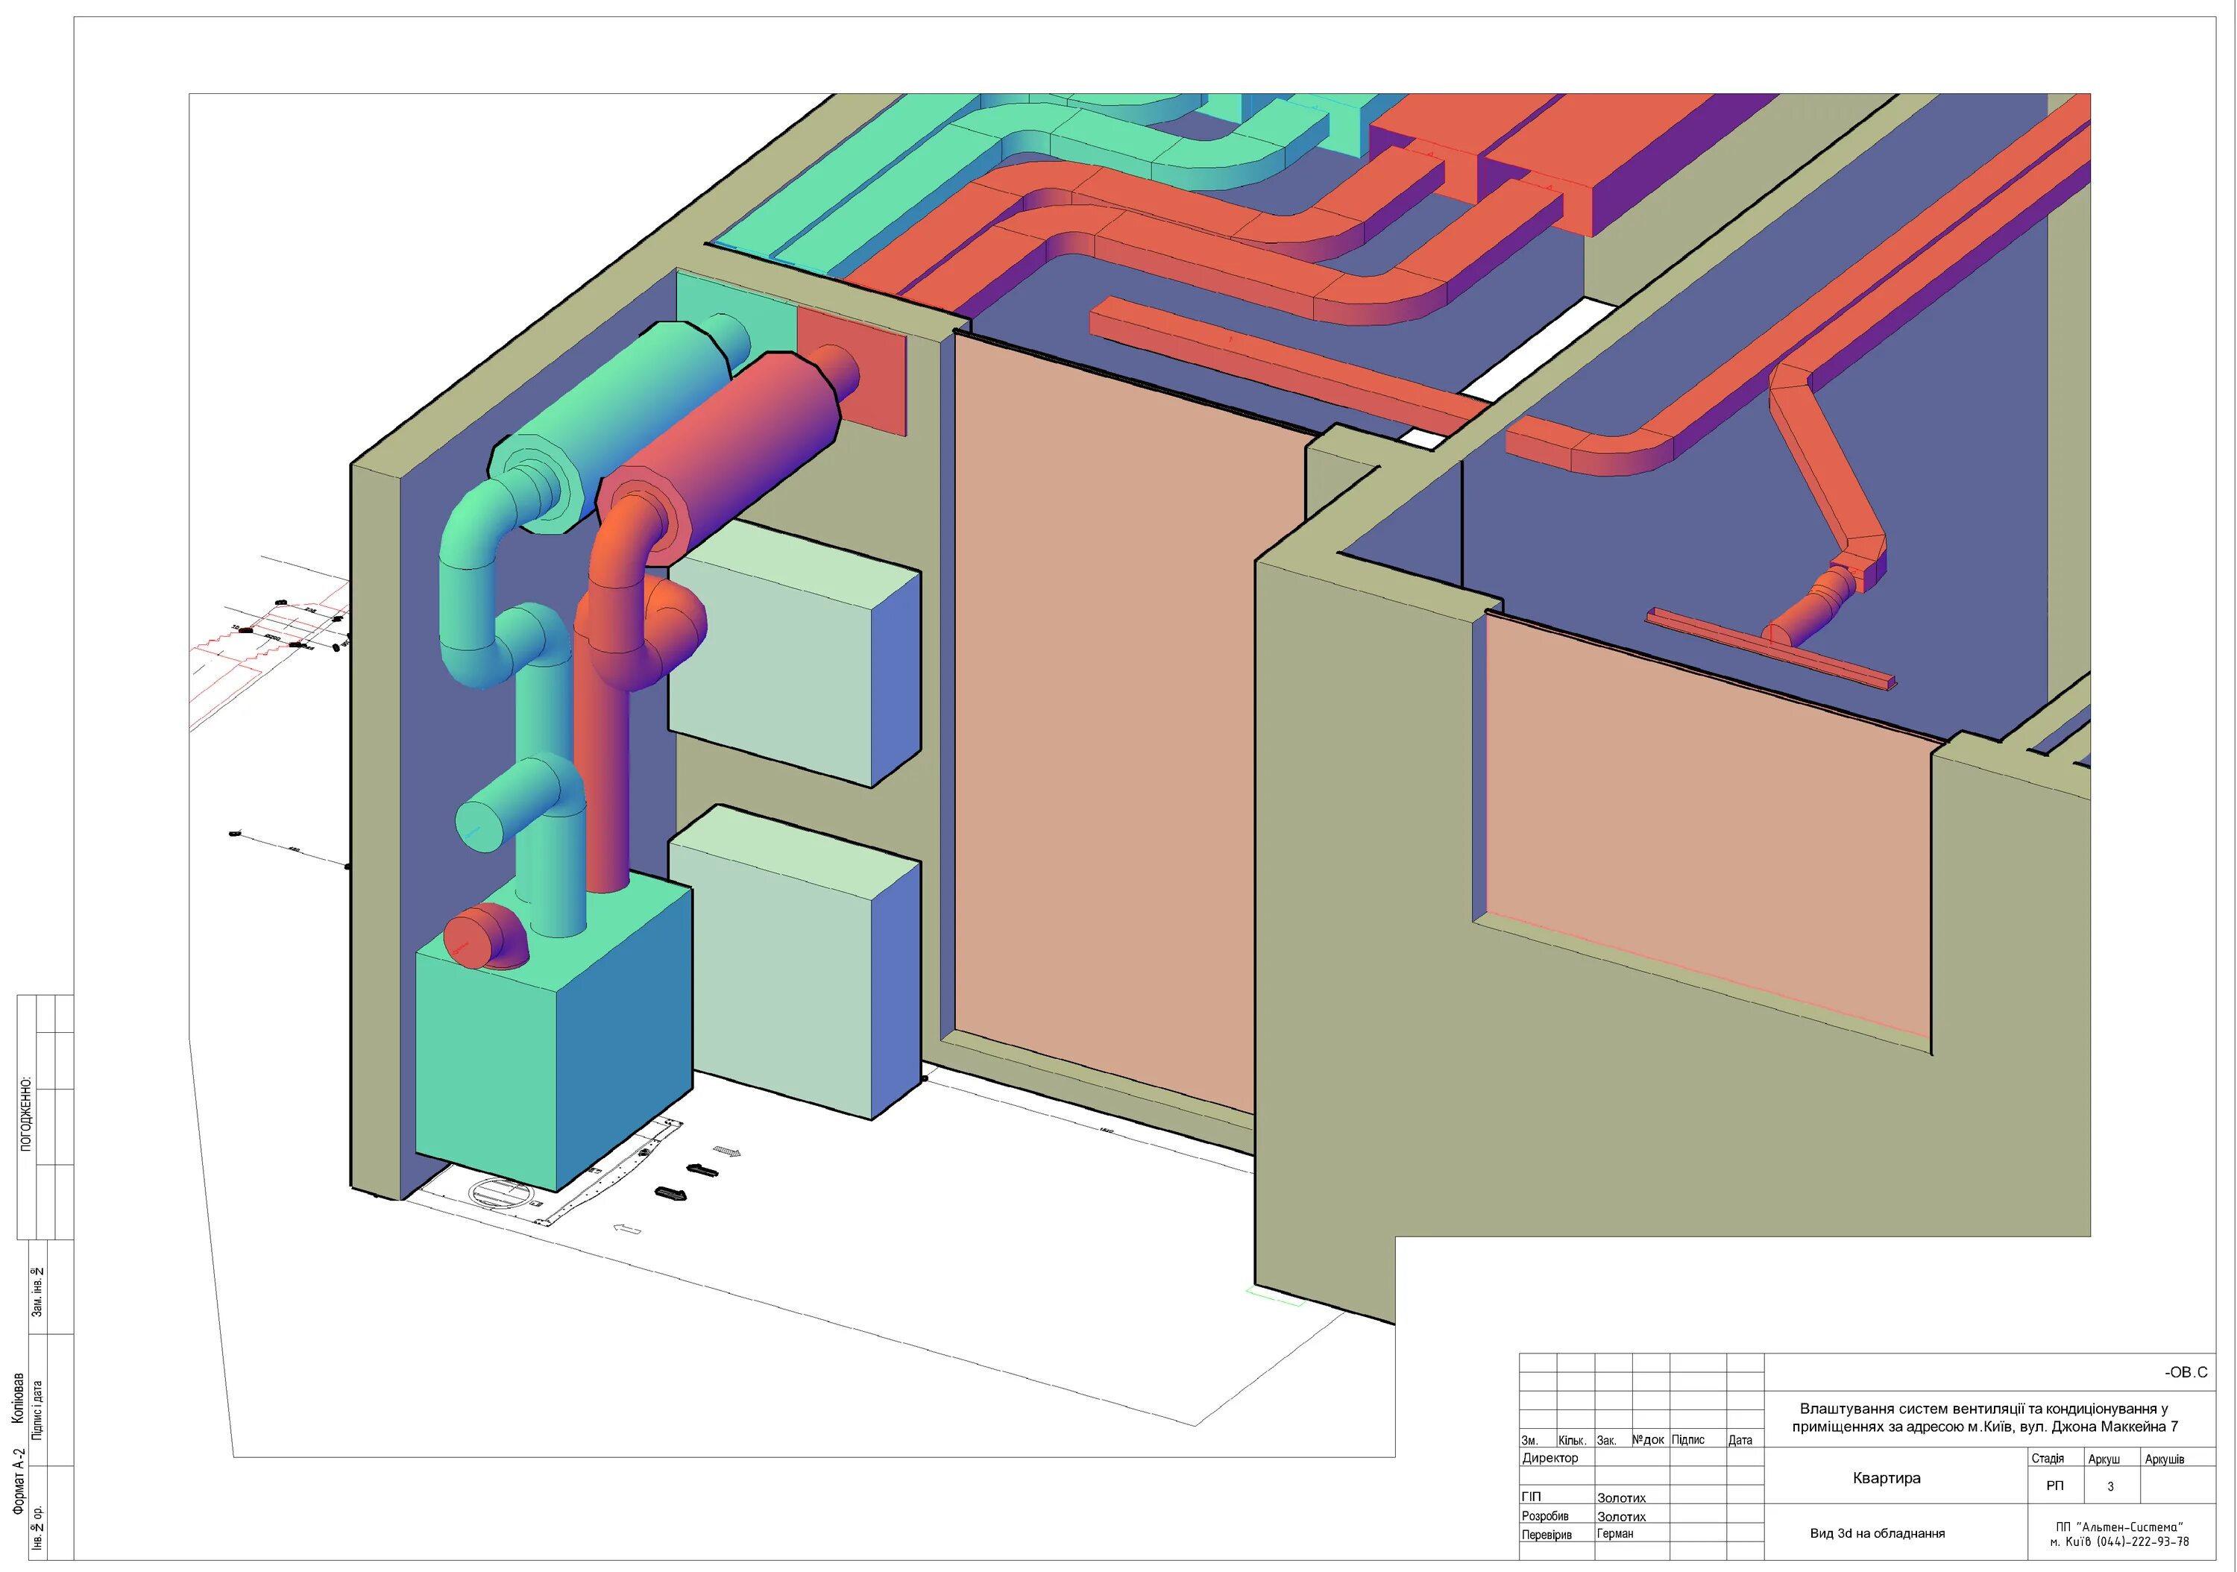Select the 'ГІП' row label
The height and width of the screenshot is (1572, 2237).
[1532, 1497]
